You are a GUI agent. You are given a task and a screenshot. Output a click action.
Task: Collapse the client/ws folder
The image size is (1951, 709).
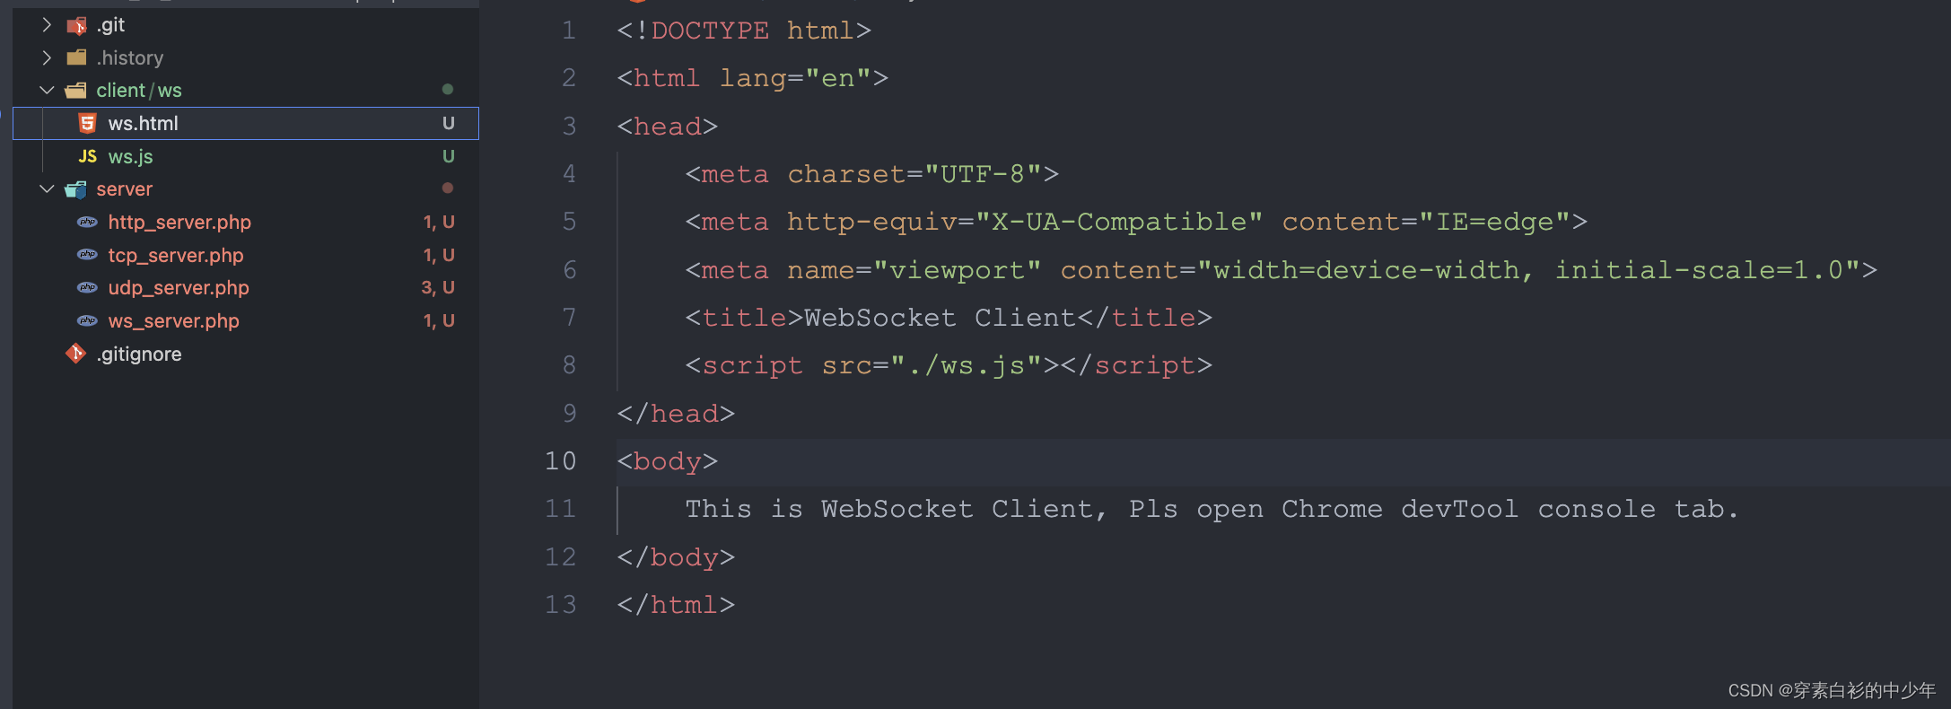click(x=46, y=90)
